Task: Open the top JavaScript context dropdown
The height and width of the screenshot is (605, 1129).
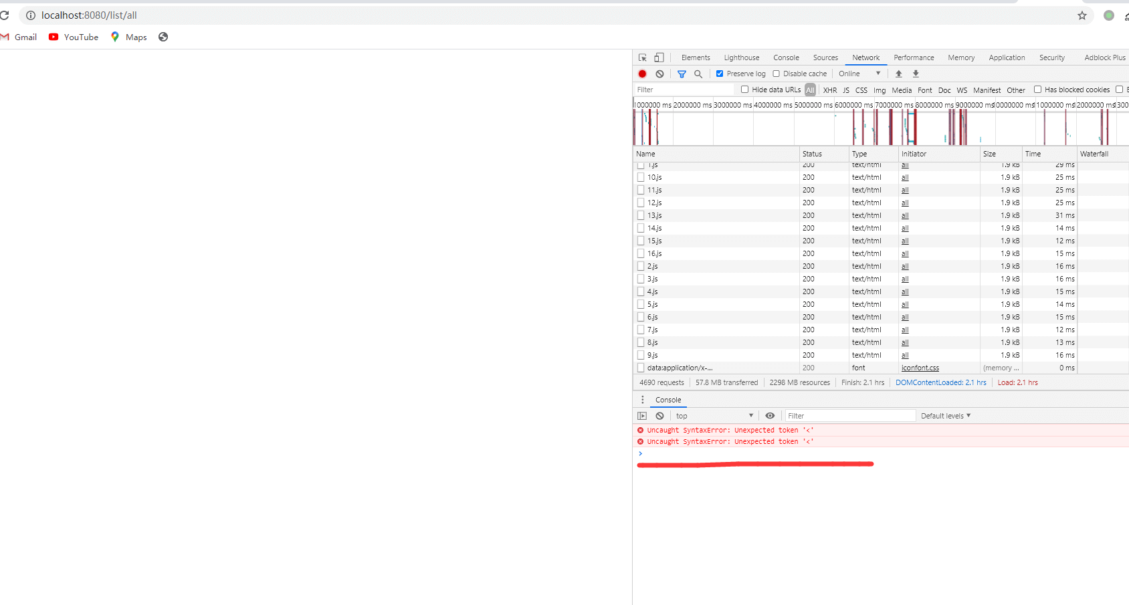Action: pos(714,416)
